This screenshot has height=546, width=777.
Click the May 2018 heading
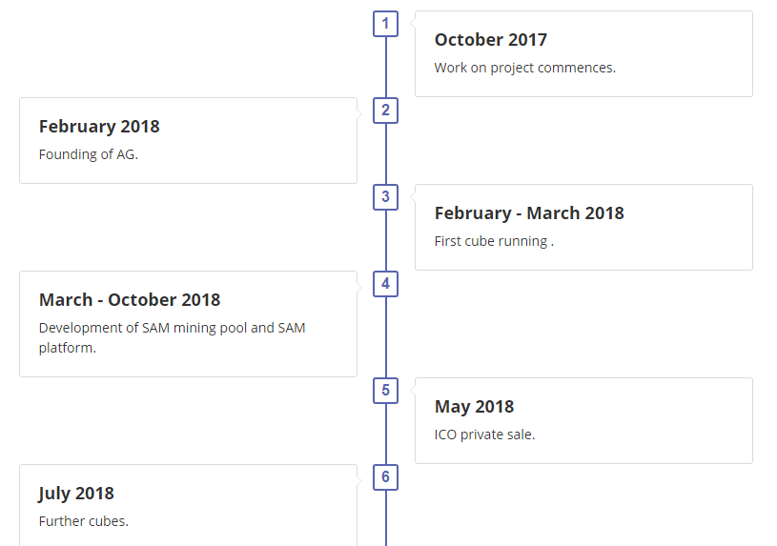474,407
